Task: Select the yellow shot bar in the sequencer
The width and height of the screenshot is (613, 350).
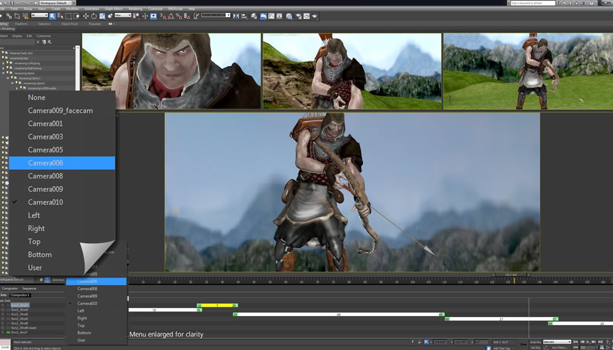Action: (x=217, y=305)
